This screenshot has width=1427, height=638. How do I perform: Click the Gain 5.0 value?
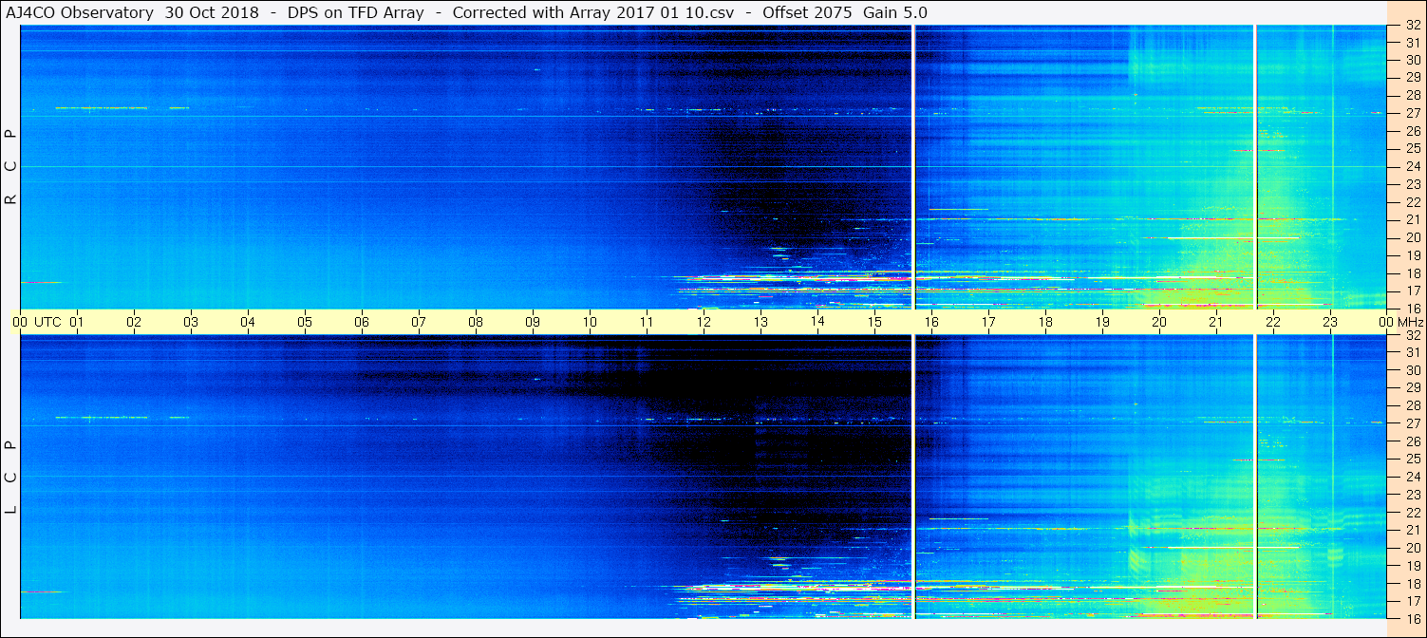click(895, 12)
